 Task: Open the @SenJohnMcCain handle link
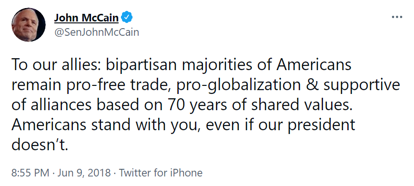97,32
